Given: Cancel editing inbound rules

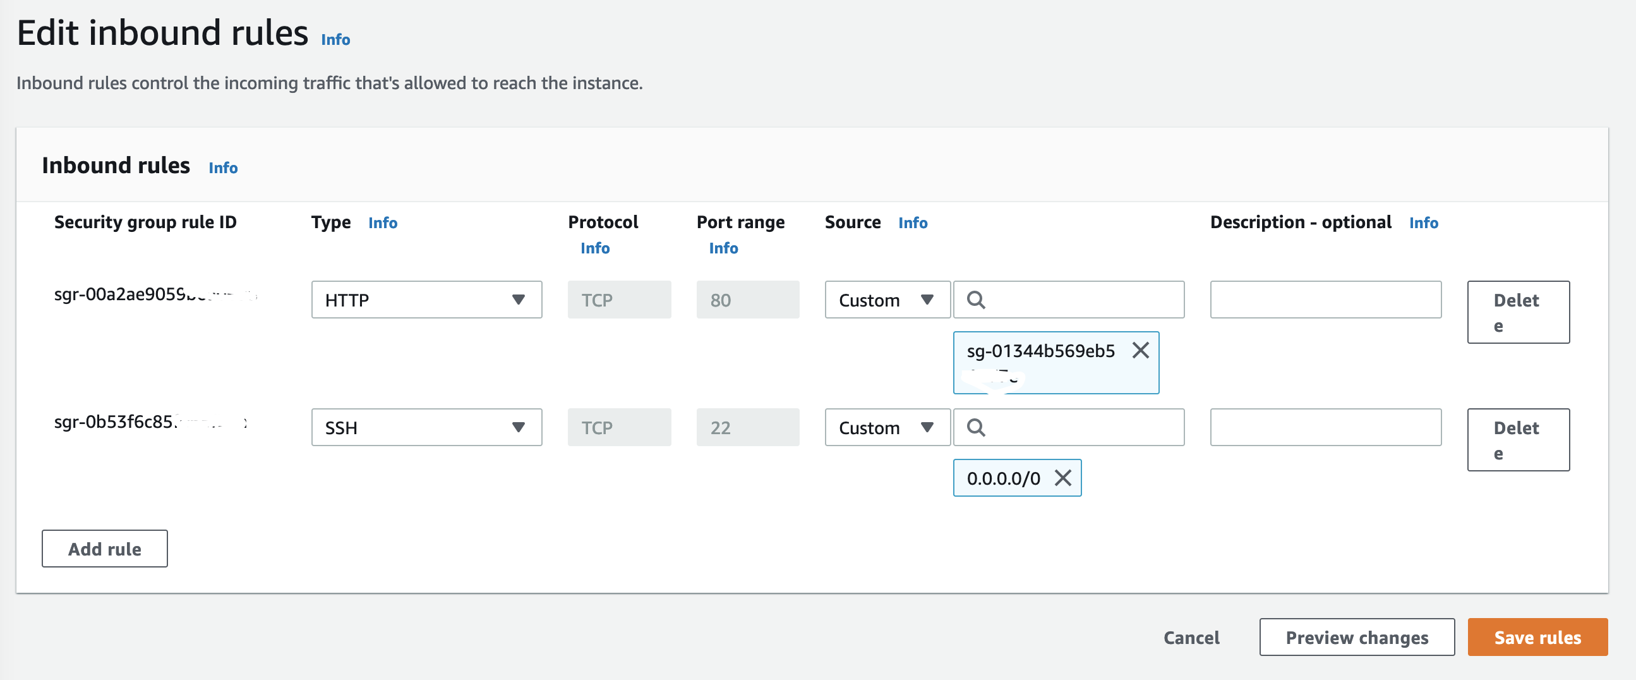Looking at the screenshot, I should coord(1191,638).
